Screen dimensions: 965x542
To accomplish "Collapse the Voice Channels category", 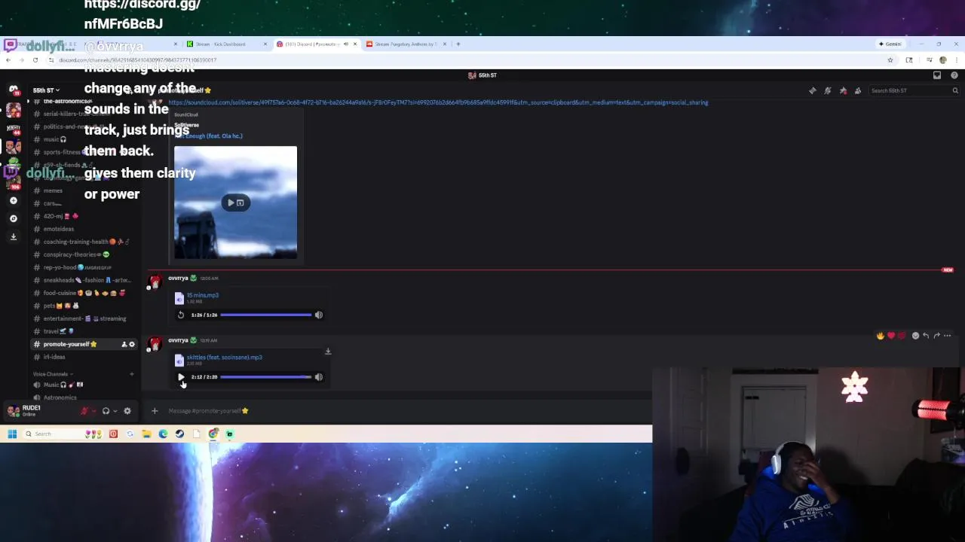I will coord(51,374).
